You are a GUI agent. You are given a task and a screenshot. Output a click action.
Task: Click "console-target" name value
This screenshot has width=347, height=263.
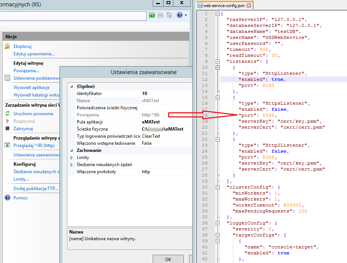[x=292, y=247]
